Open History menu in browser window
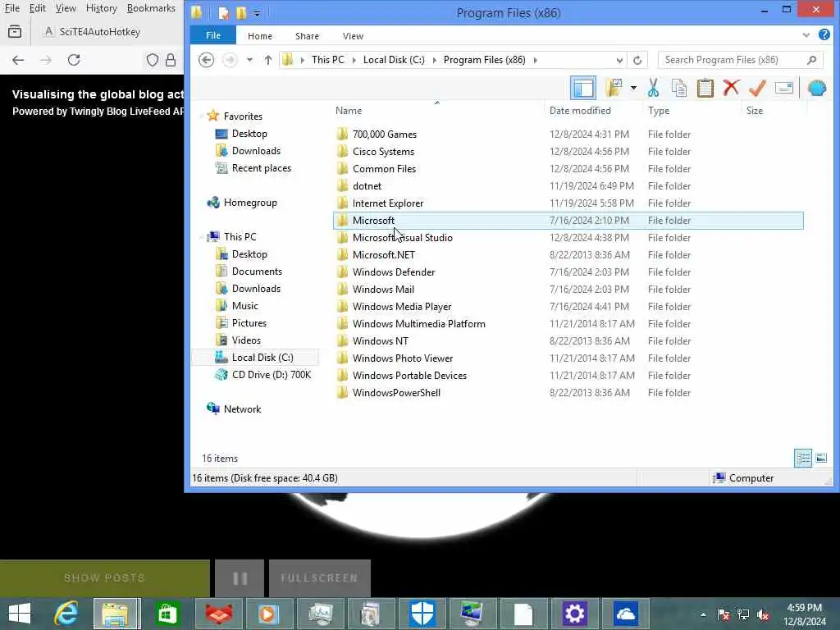The height and width of the screenshot is (630, 840). coord(101,8)
